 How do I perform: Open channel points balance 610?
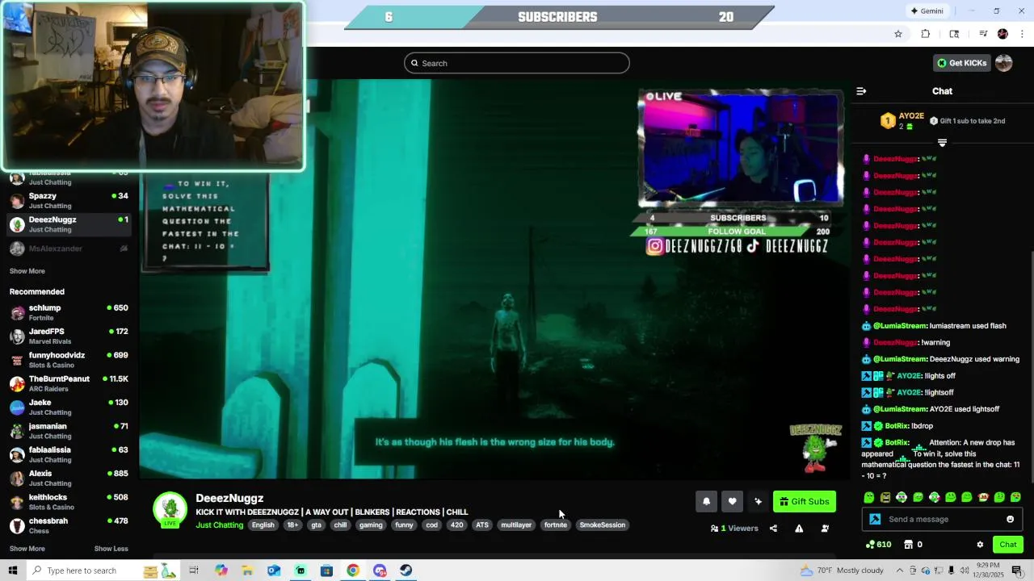click(x=878, y=545)
